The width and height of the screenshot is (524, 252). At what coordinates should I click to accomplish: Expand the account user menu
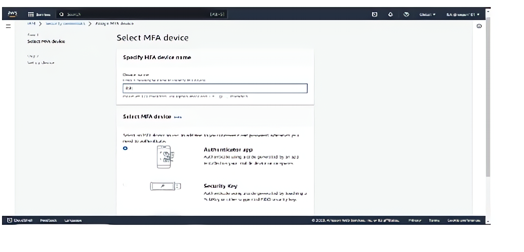[462, 15]
